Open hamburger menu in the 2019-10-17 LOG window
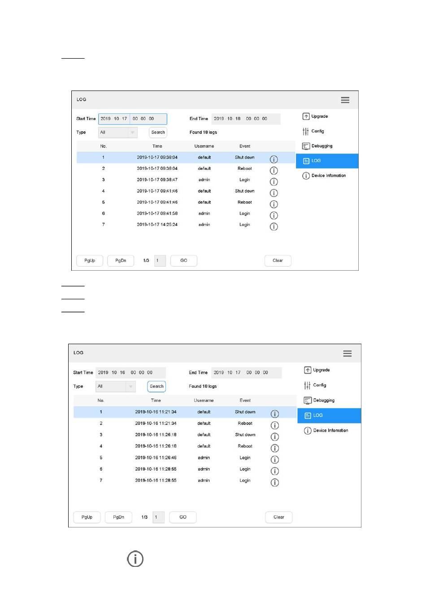The image size is (426, 609). [345, 100]
